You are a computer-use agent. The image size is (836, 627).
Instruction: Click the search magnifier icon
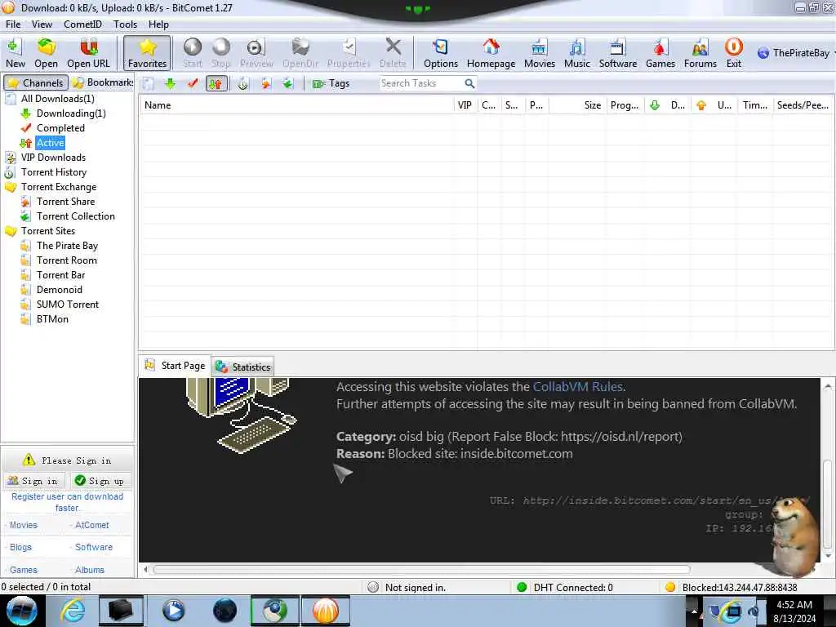(x=469, y=83)
